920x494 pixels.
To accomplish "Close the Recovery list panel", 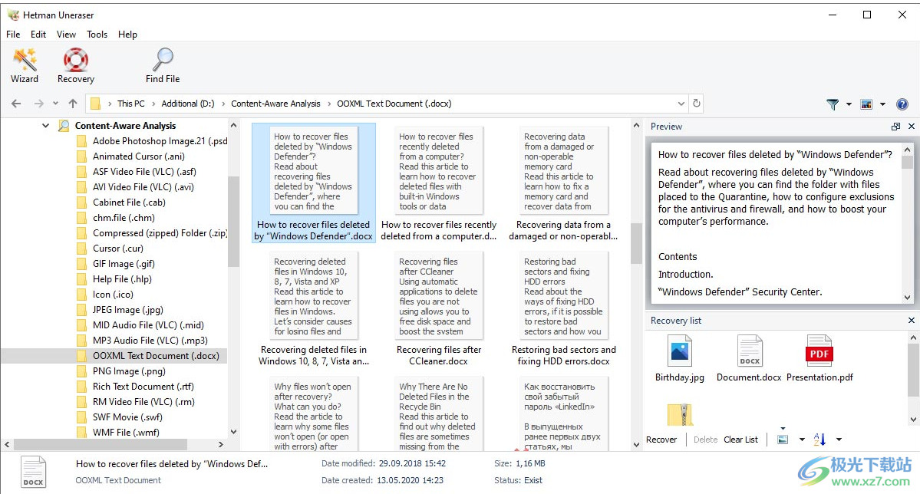I will [x=912, y=321].
